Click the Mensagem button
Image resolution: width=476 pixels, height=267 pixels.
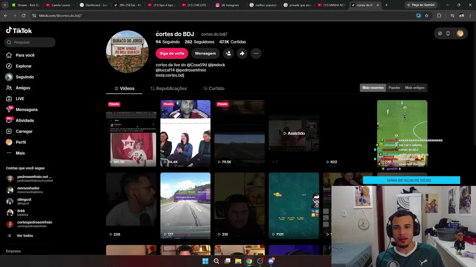point(205,53)
